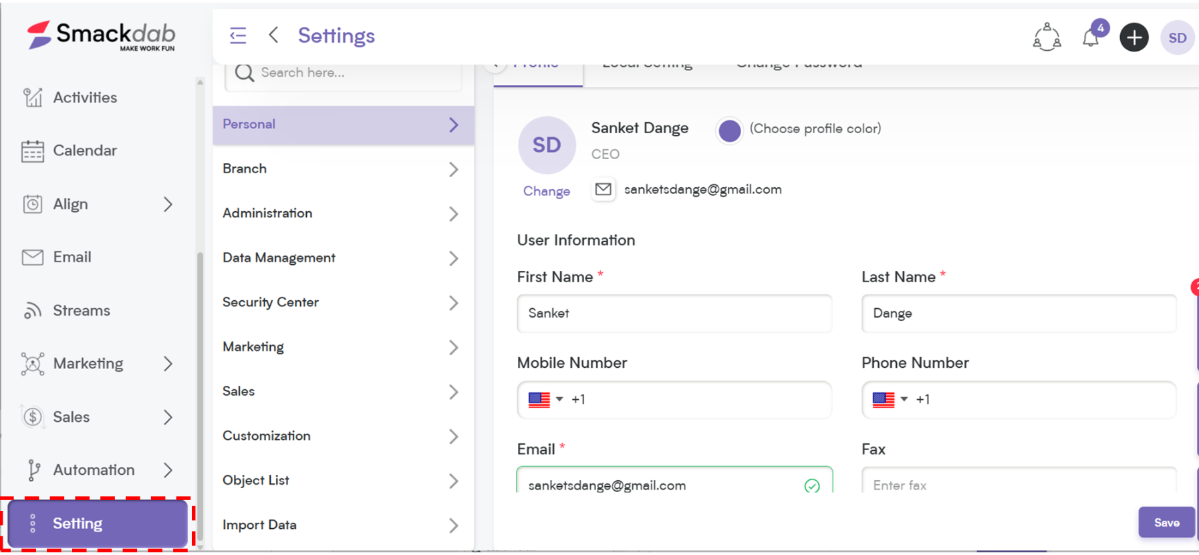Open the Streams feed icon
The image size is (1199, 555).
tap(32, 311)
